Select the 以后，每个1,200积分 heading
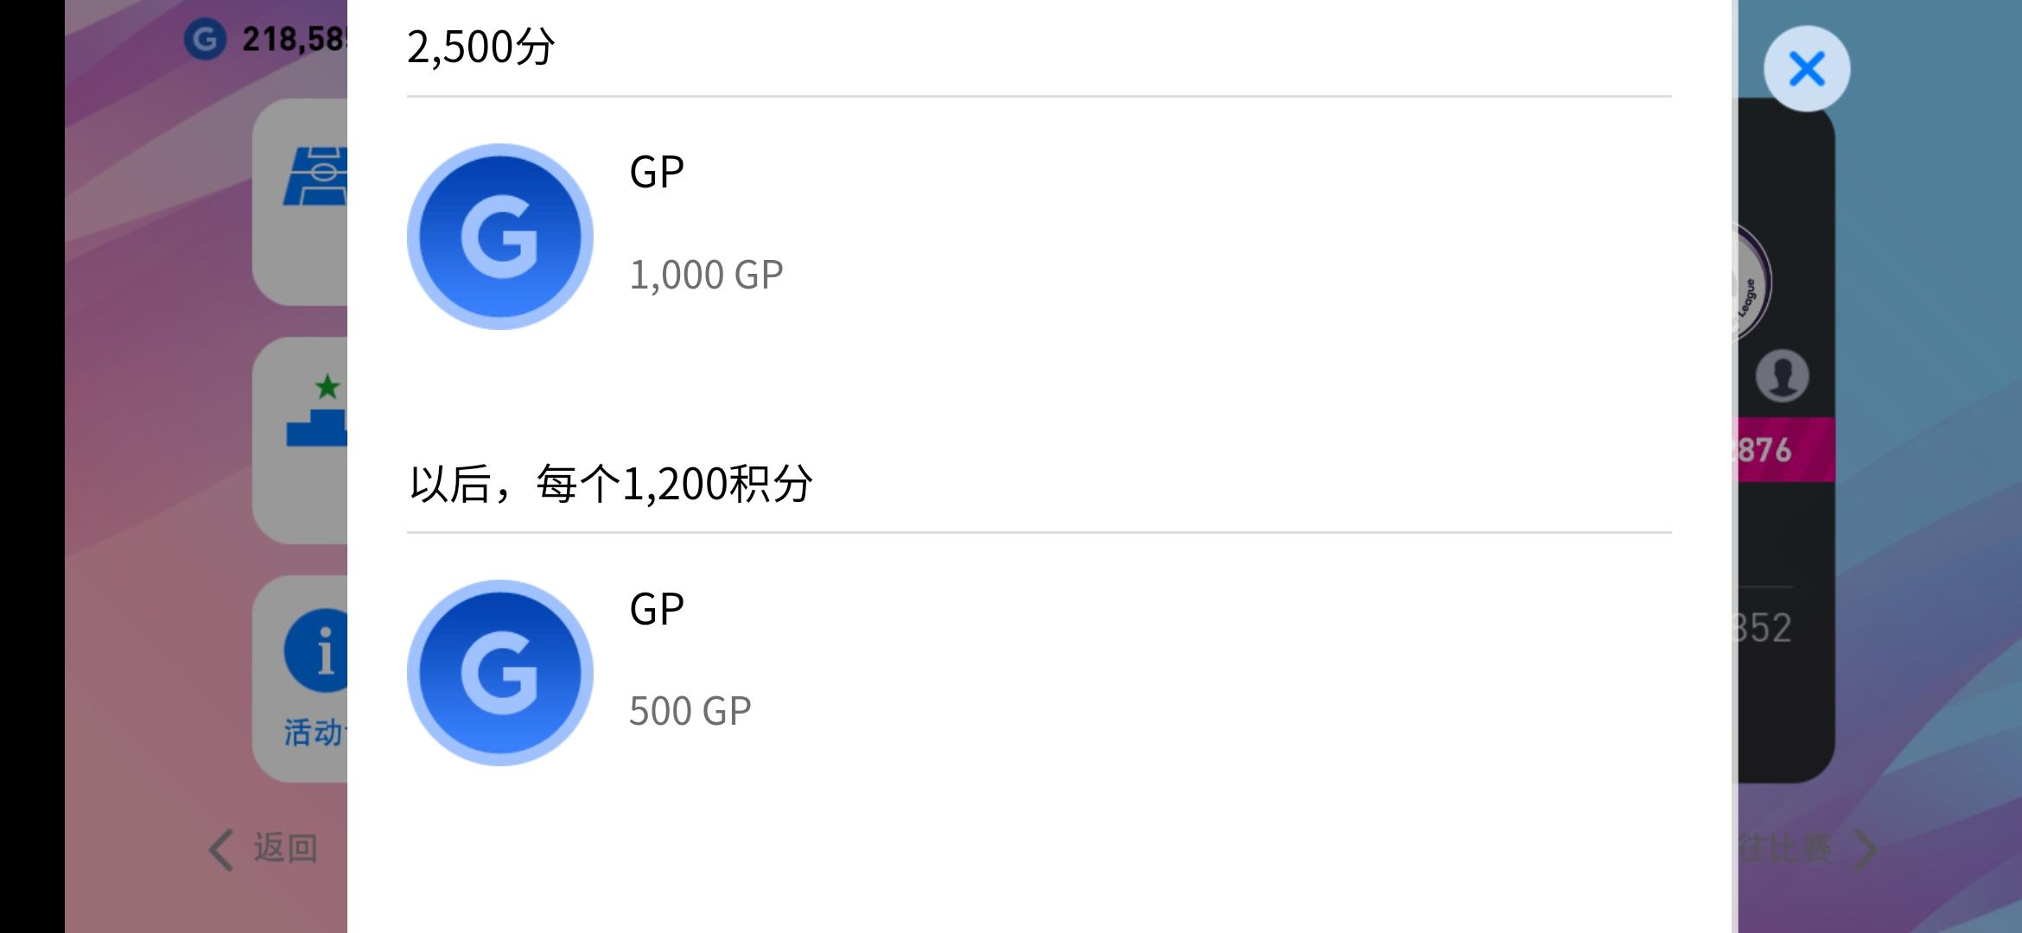Viewport: 2022px width, 933px height. 610,484
